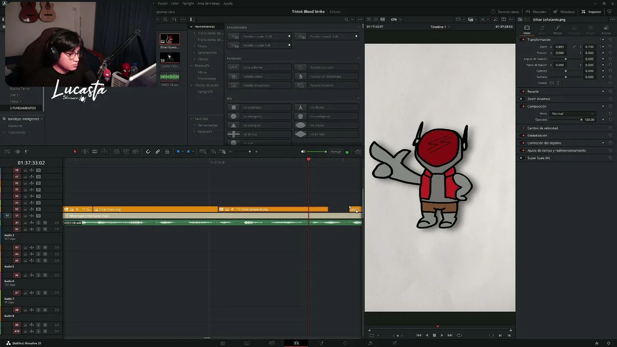The image size is (617, 347).
Task: Expand the Generadores tree item
Action: pos(194,53)
